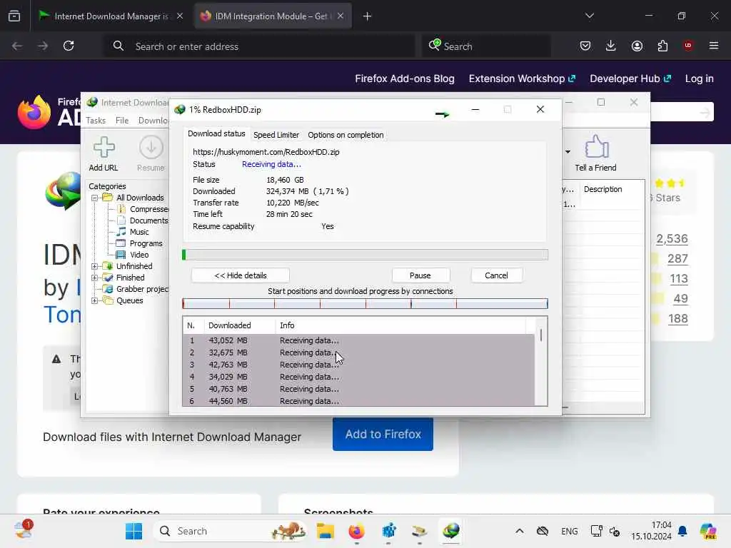Viewport: 731px width, 548px height.
Task: Cancel the RedboxHDD.zip download
Action: [496, 275]
